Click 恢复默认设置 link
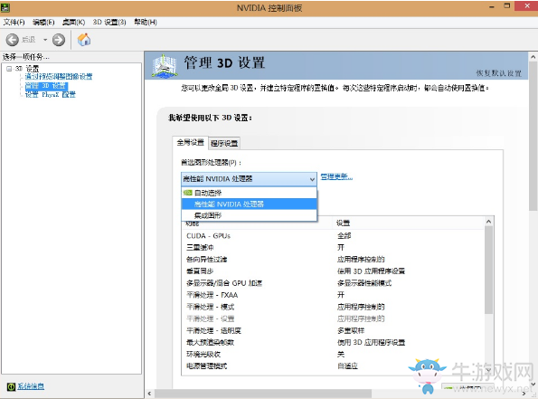 coord(498,73)
